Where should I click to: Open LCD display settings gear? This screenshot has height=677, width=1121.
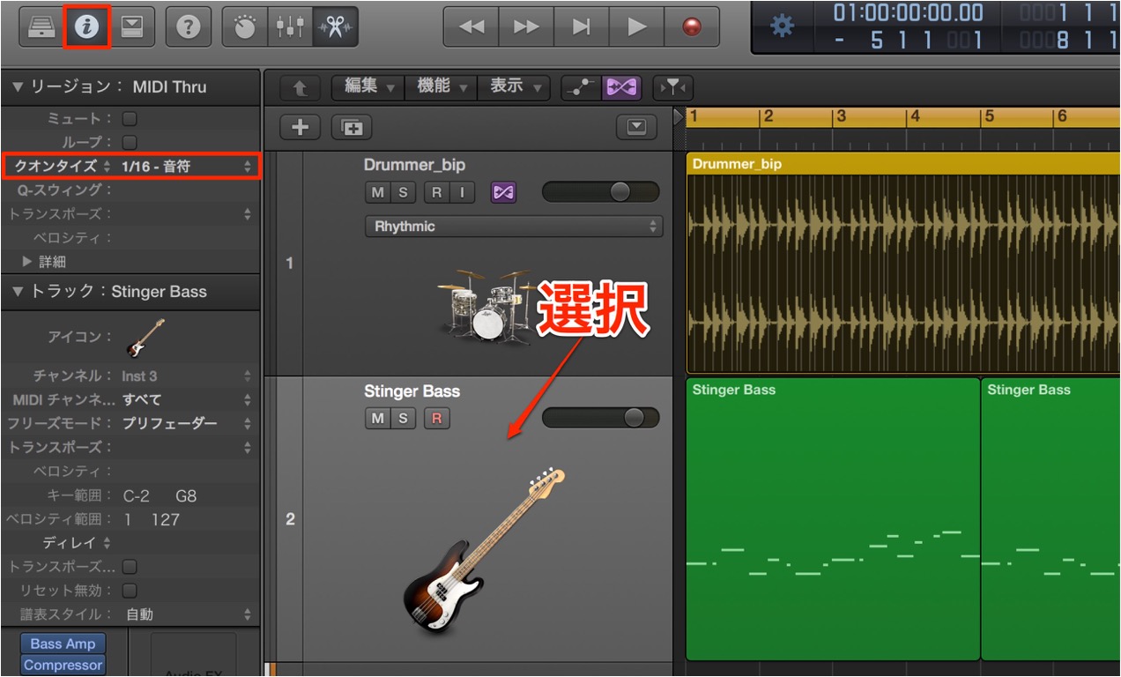(x=782, y=26)
